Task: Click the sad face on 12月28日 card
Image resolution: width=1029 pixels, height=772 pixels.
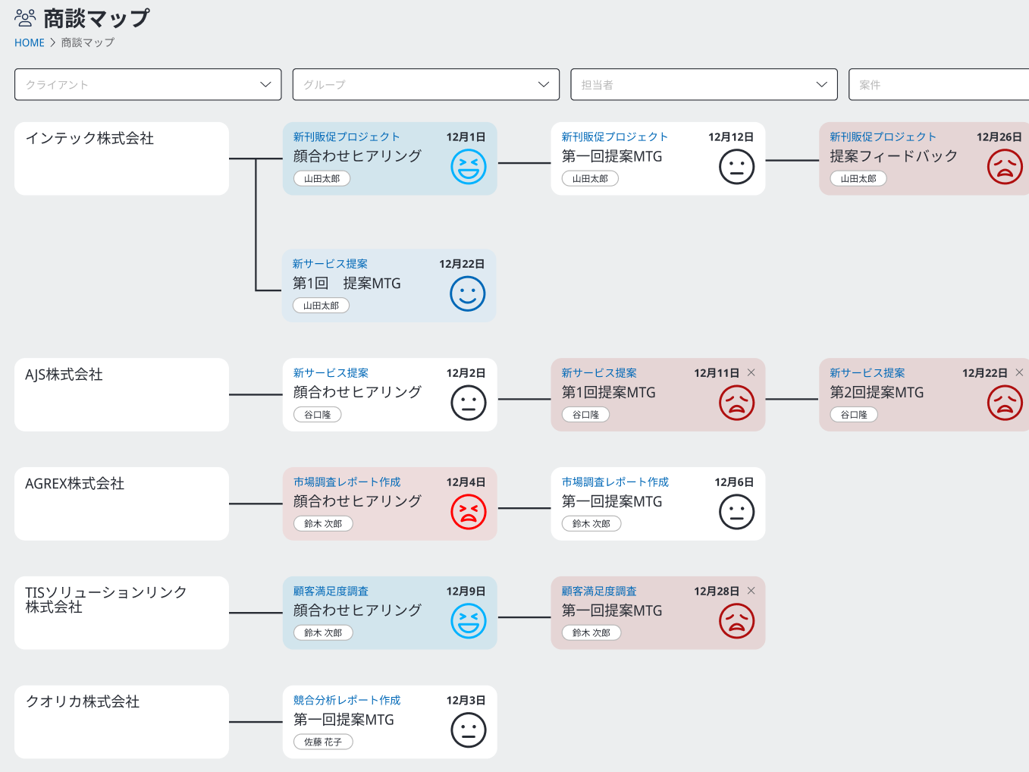Action: point(736,621)
